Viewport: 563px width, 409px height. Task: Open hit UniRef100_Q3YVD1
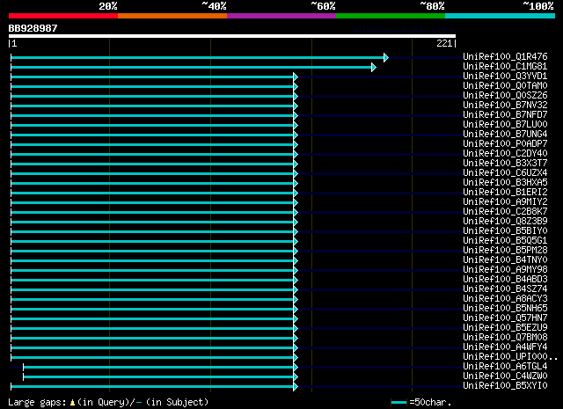tap(505, 76)
